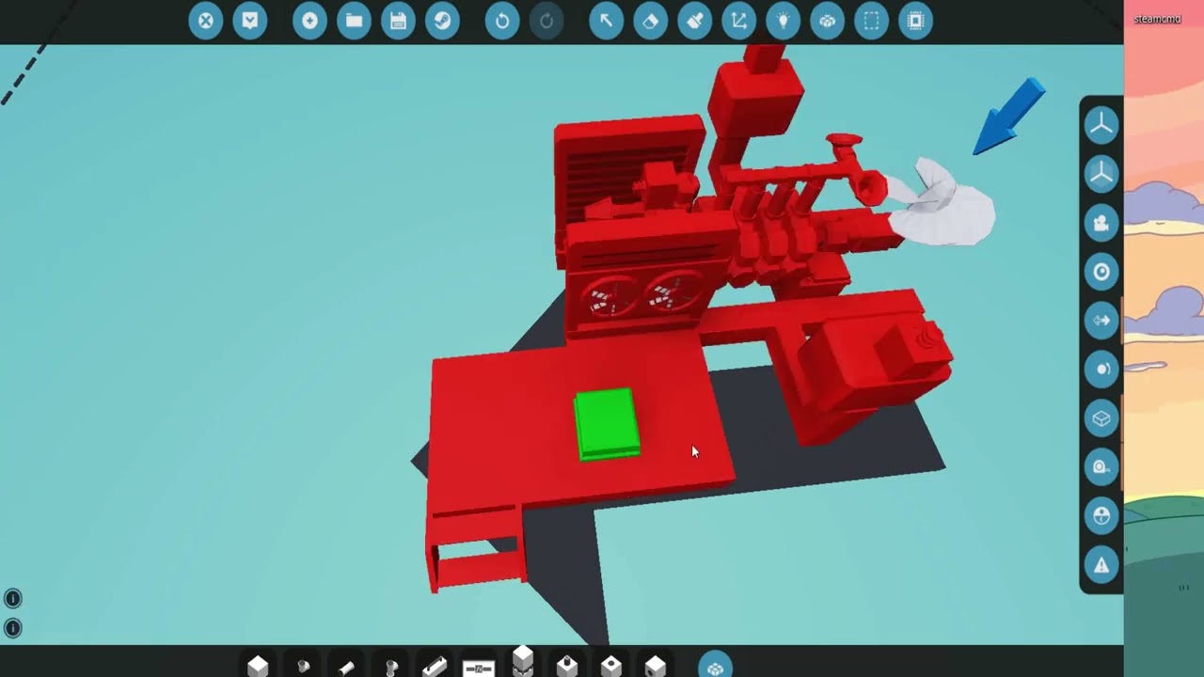Click the green block on the red platform

coord(607,424)
